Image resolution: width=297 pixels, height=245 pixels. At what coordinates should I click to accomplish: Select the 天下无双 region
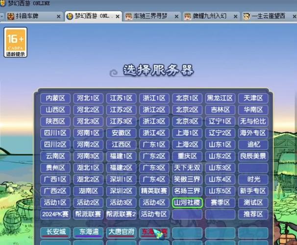187,168
